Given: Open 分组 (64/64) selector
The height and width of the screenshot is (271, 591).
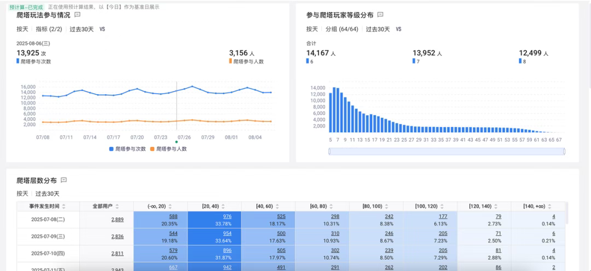Looking at the screenshot, I should pos(341,29).
